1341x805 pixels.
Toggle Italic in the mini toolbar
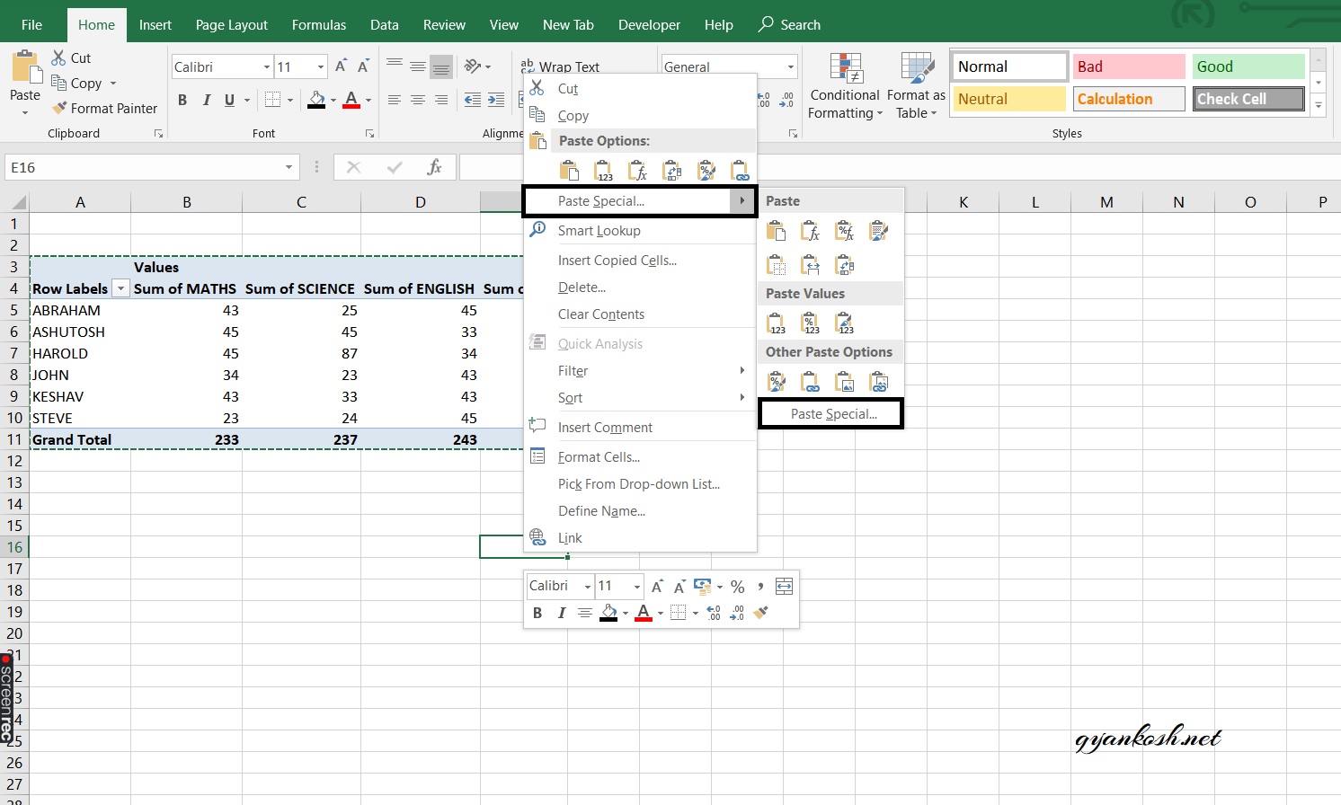point(561,613)
